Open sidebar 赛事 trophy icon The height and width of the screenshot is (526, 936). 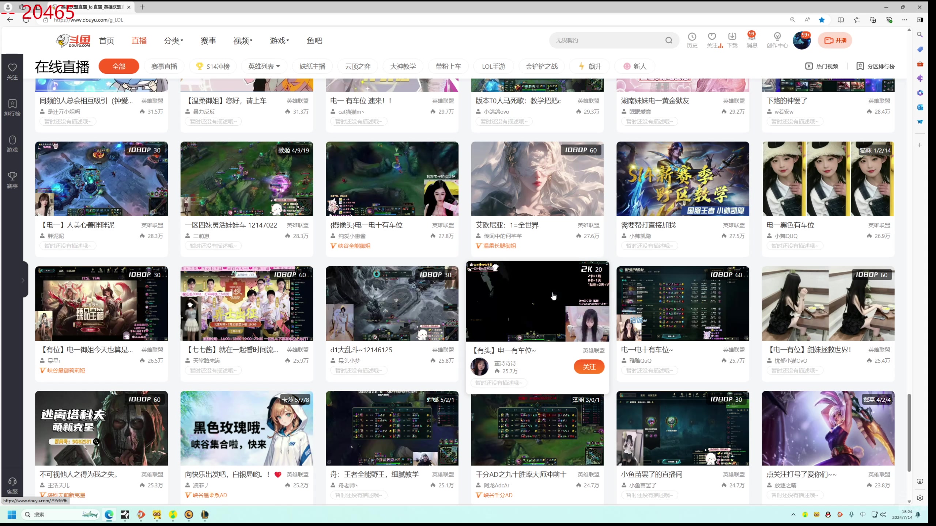12,180
